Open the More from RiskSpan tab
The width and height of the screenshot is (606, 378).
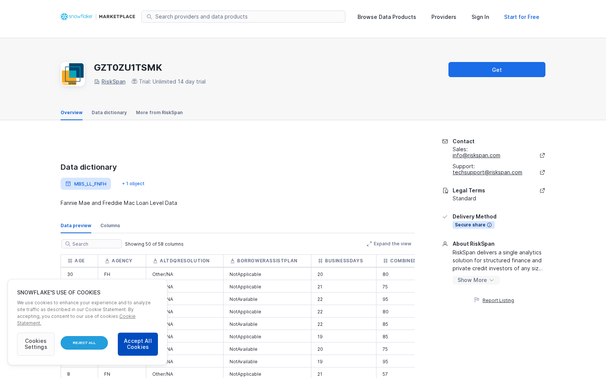[x=159, y=113]
